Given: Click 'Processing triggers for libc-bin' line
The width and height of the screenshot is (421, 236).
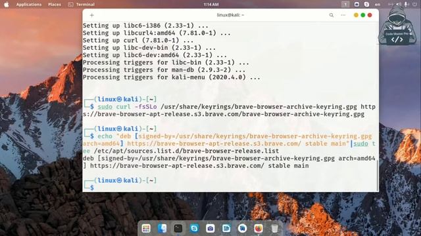Looking at the screenshot, I should 166,63.
